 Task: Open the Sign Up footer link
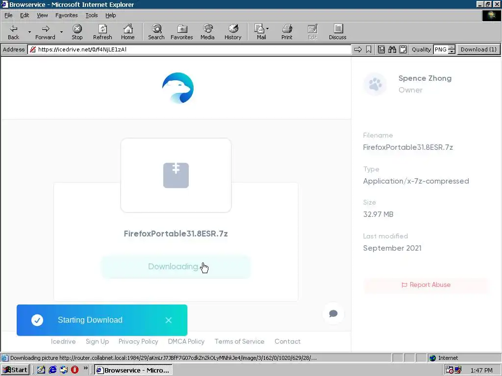tap(98, 341)
